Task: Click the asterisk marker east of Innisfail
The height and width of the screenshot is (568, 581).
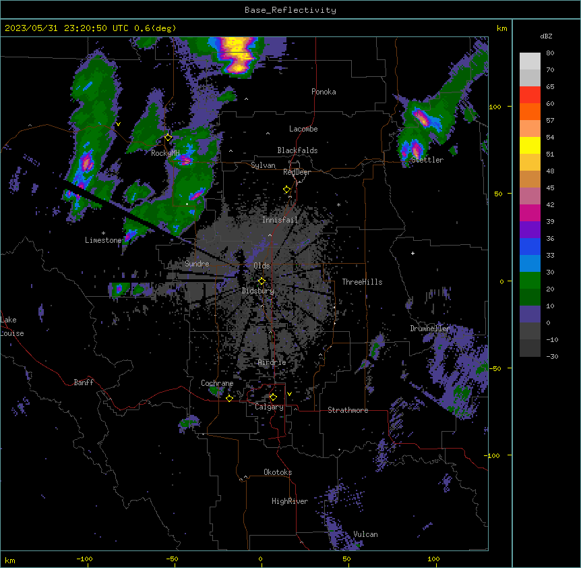Action: point(338,205)
